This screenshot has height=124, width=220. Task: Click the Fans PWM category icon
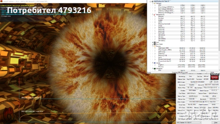[x=155, y=44]
